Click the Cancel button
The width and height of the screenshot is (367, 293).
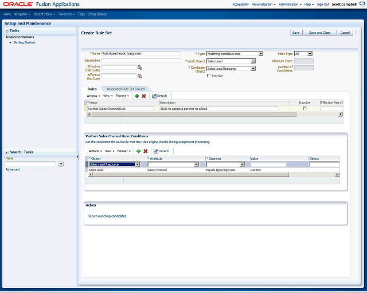[345, 33]
